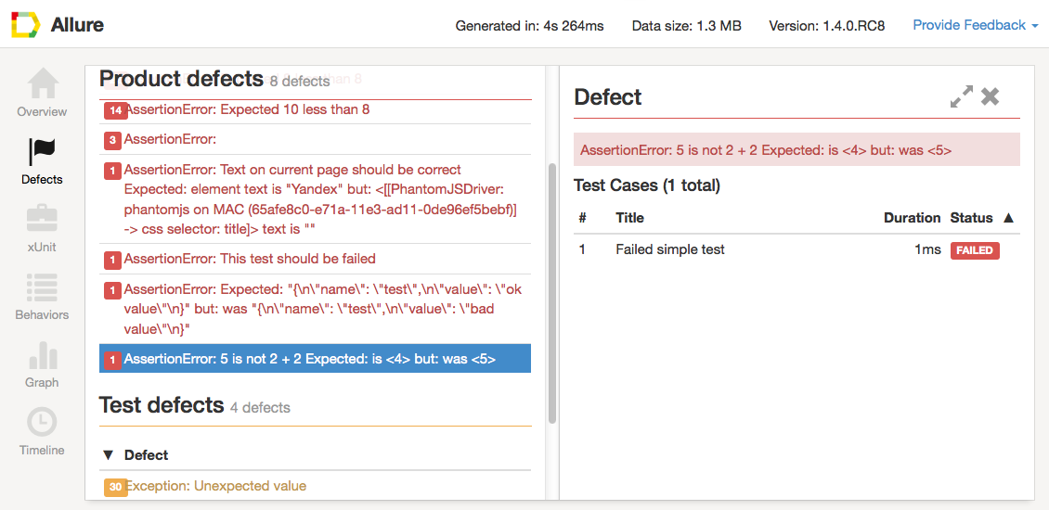This screenshot has width=1049, height=510.
Task: Click the Allure logo icon
Action: [x=26, y=25]
